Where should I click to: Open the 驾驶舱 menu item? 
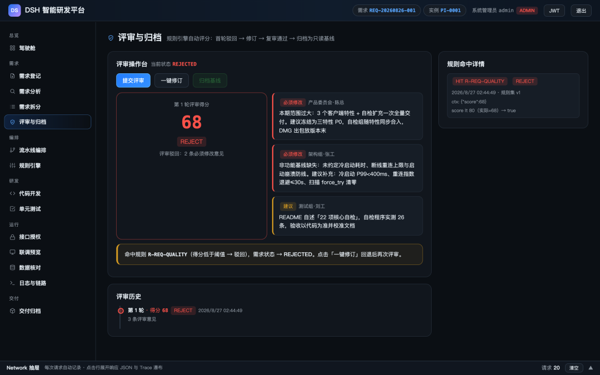click(47, 48)
